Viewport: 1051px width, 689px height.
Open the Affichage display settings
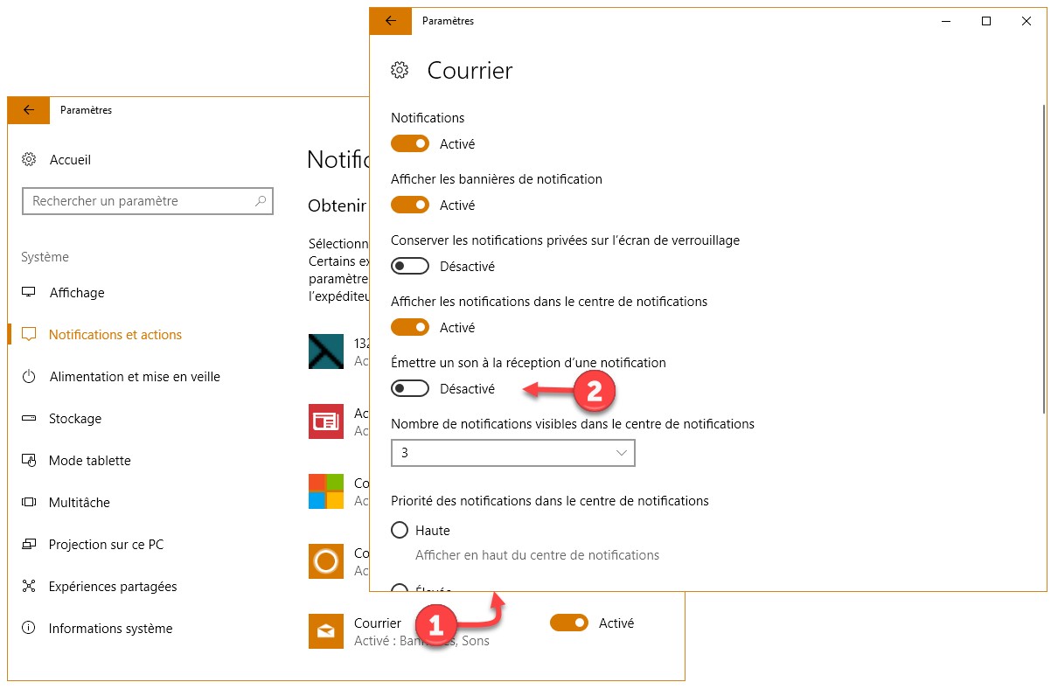point(77,293)
